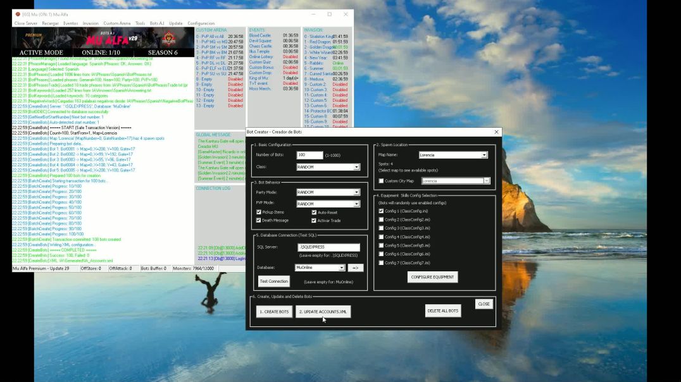Uncheck the Activar Trade option
681x382 pixels.
[314, 221]
